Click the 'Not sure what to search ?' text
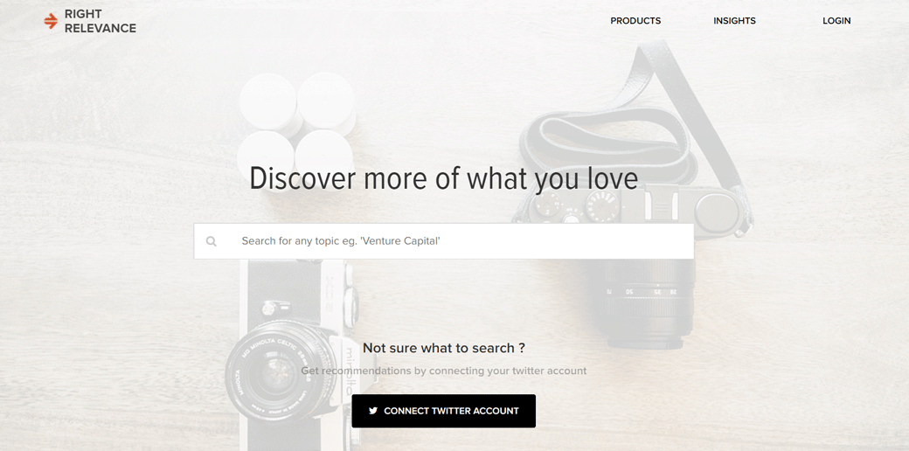909x451 pixels. coord(444,348)
